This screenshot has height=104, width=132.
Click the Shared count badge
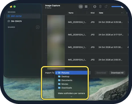click(38, 27)
